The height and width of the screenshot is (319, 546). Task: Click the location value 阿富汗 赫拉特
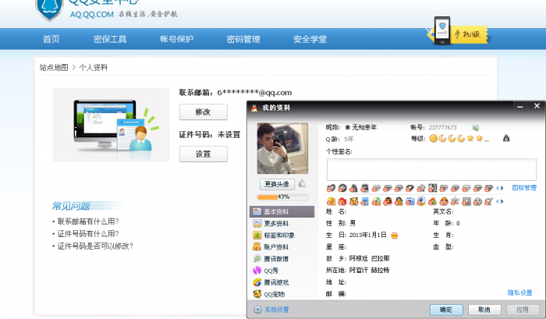[369, 270]
